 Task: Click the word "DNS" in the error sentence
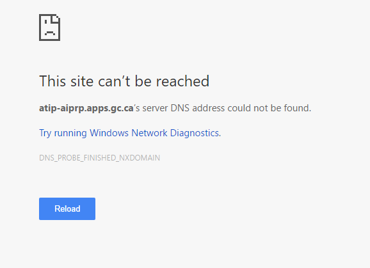[180, 108]
